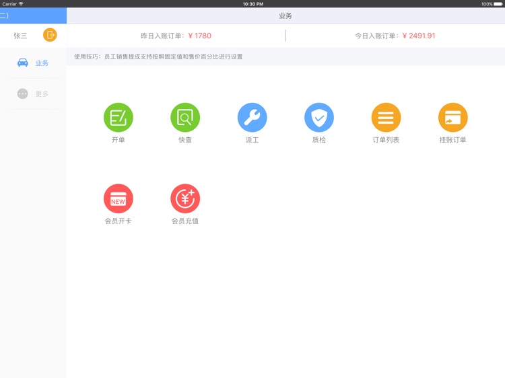The image size is (505, 378).
Task: Click the 10:30 PM clock in status bar
Action: [x=252, y=4]
